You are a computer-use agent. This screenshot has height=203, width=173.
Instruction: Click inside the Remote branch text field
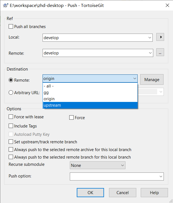pyautogui.click(x=95, y=53)
